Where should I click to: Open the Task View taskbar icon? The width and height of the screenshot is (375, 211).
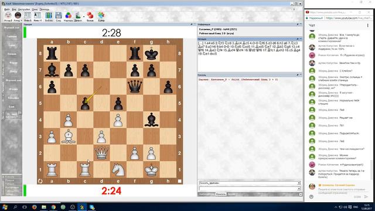[x=25, y=207]
